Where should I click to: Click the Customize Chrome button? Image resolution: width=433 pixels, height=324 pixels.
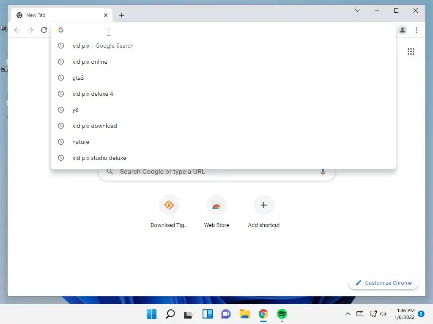tap(384, 283)
